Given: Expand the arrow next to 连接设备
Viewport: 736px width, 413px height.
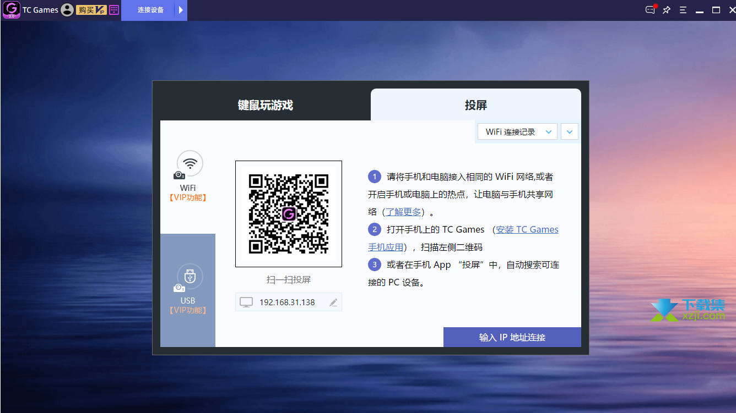Looking at the screenshot, I should 181,10.
